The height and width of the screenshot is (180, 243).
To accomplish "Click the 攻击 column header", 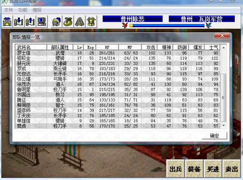I will pos(150,47).
